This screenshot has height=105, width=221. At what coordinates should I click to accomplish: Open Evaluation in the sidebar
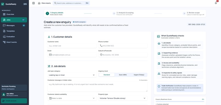pos(14,37)
